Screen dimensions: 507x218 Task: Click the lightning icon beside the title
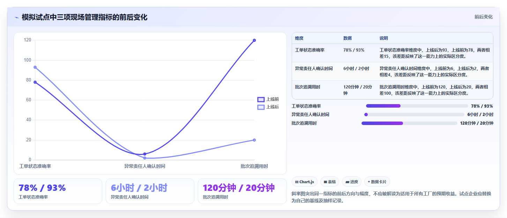pyautogui.click(x=16, y=17)
